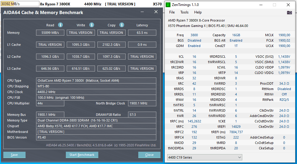Click the tREFI value 14829
Viewport: 297px width, 164px height.
click(x=236, y=127)
